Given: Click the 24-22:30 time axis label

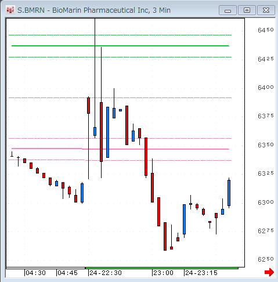Looking at the screenshot, I should pyautogui.click(x=106, y=273).
